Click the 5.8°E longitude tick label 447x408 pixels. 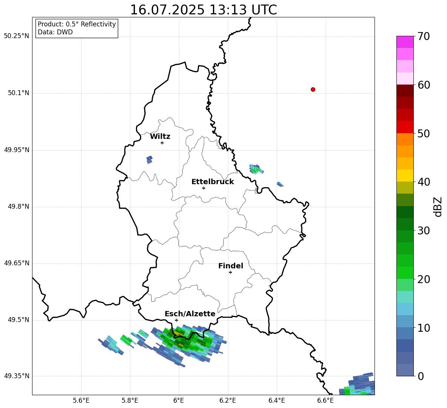[130, 400]
